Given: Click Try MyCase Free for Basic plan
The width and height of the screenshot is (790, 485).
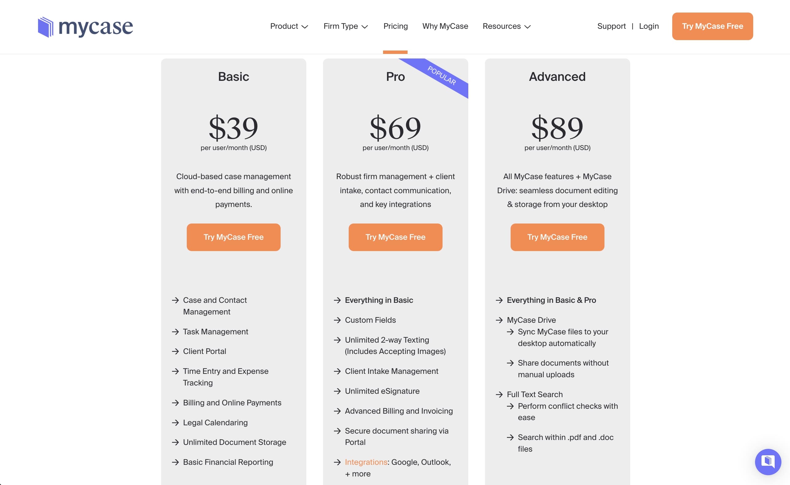Looking at the screenshot, I should pos(233,237).
